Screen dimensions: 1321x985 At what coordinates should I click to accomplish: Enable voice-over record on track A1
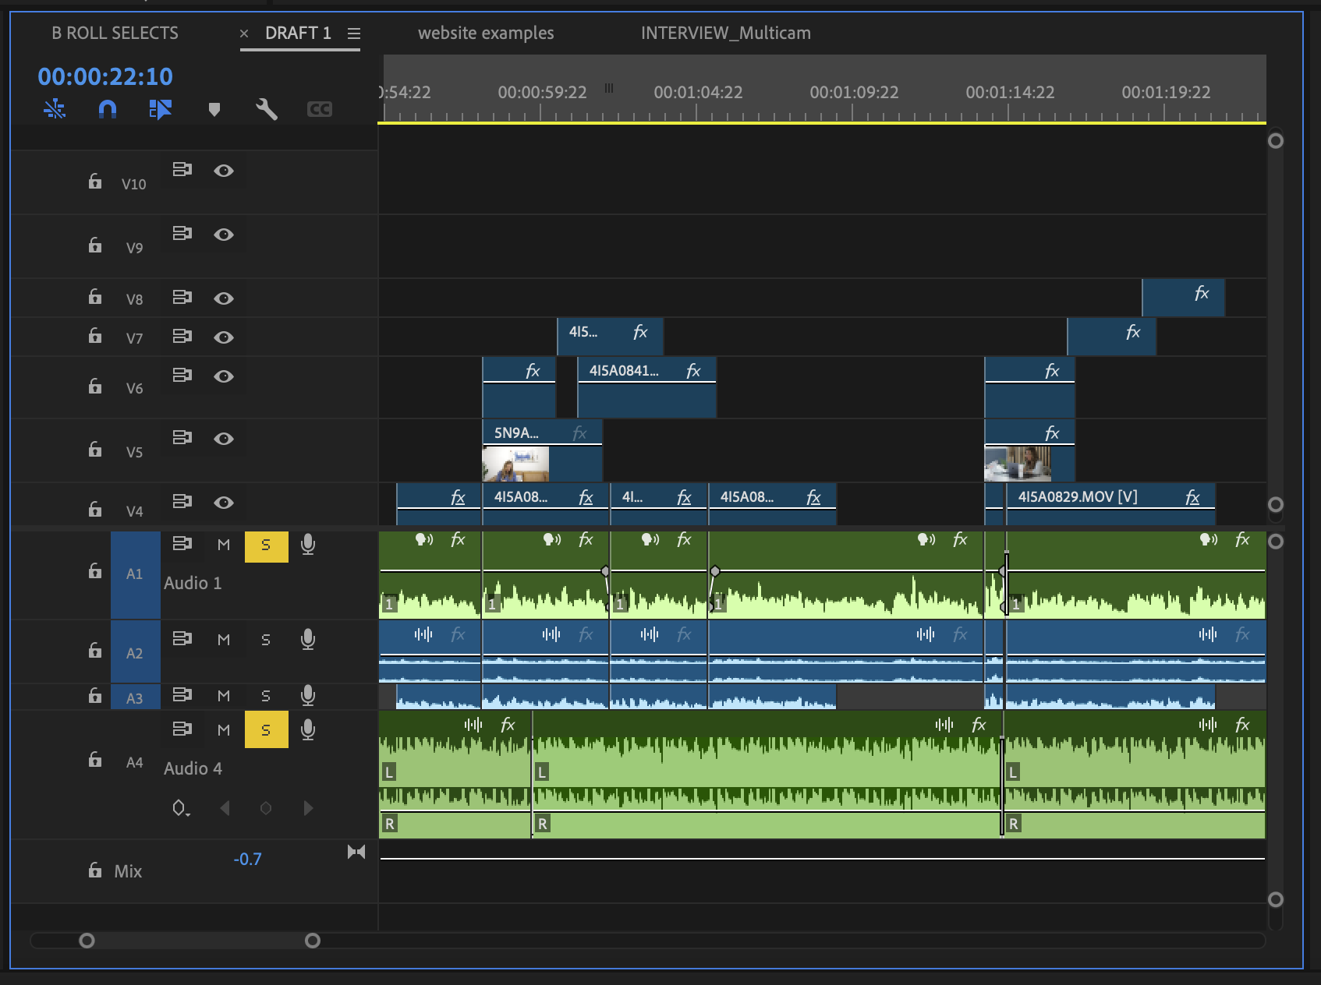coord(308,545)
